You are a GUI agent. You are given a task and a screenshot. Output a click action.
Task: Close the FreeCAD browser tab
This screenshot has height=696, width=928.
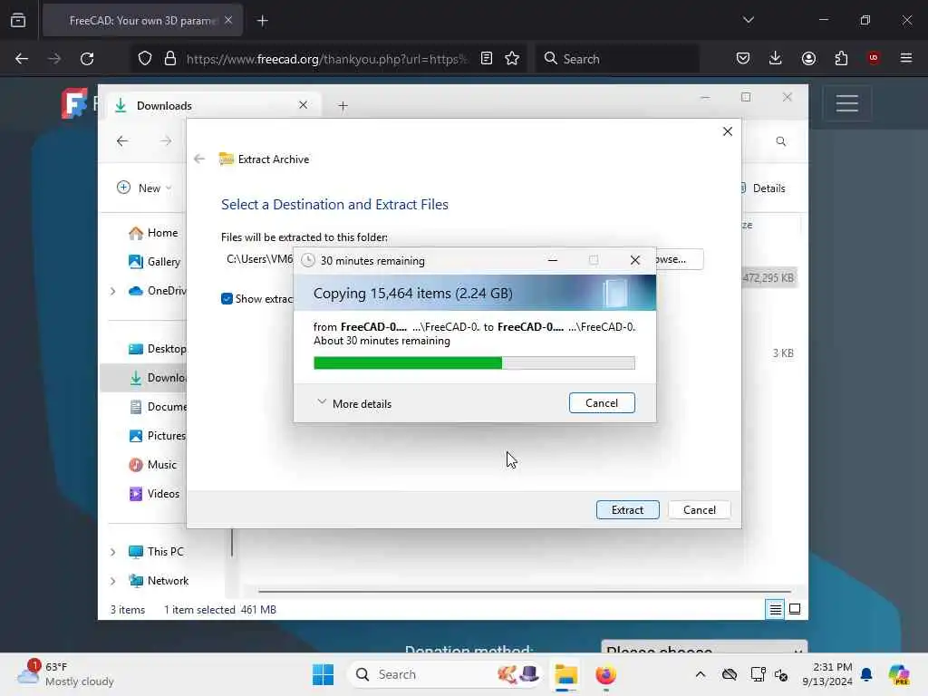228,20
